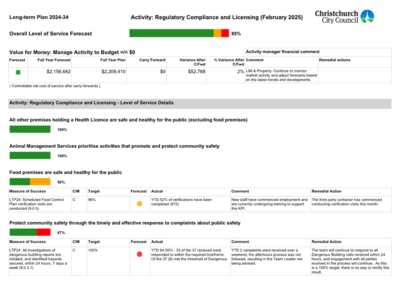The image size is (401, 283).
Task: Click the Overall Level of Service 85% bar
Action: pyautogui.click(x=179, y=33)
